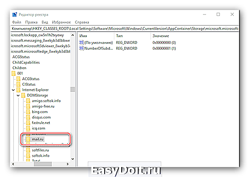Click the amigo-free.ru folder icon
This screenshot has width=249, height=177.
[28, 106]
